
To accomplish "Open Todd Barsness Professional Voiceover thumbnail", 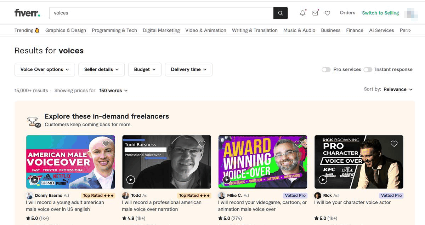I will tap(166, 162).
